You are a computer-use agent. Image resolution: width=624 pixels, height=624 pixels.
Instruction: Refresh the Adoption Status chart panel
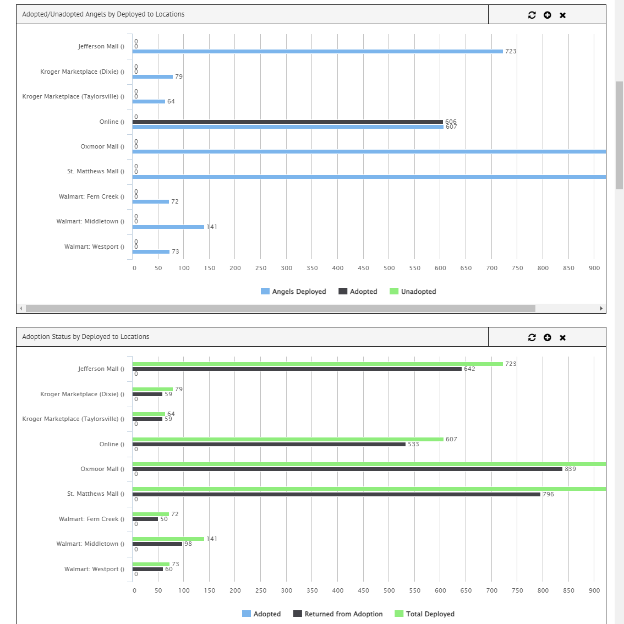[532, 337]
